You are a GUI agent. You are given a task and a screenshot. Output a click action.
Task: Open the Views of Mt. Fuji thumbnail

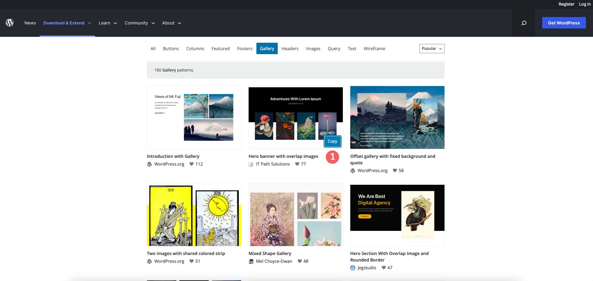(194, 117)
